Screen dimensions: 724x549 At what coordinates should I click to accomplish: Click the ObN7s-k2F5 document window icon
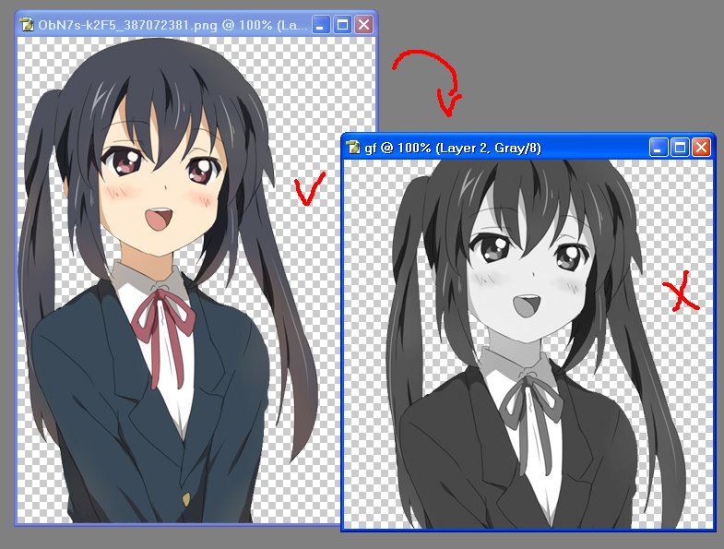28,25
